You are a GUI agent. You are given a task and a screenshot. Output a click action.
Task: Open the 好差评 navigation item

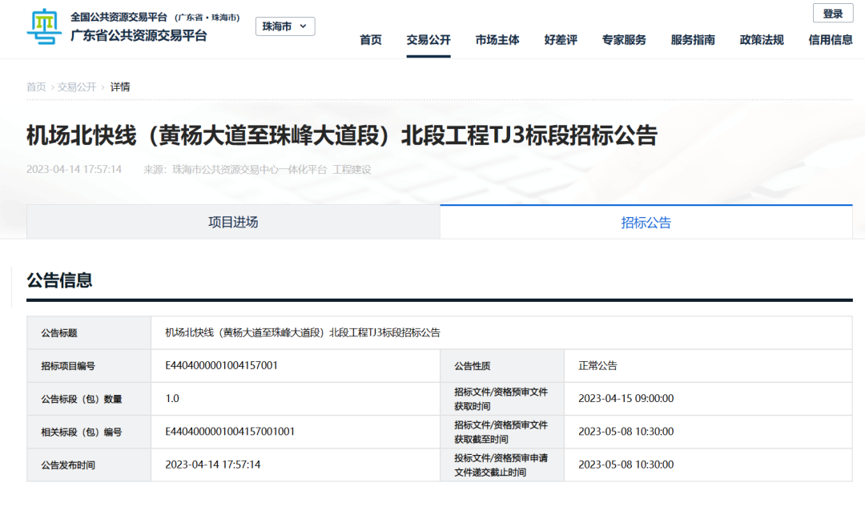[x=561, y=40]
